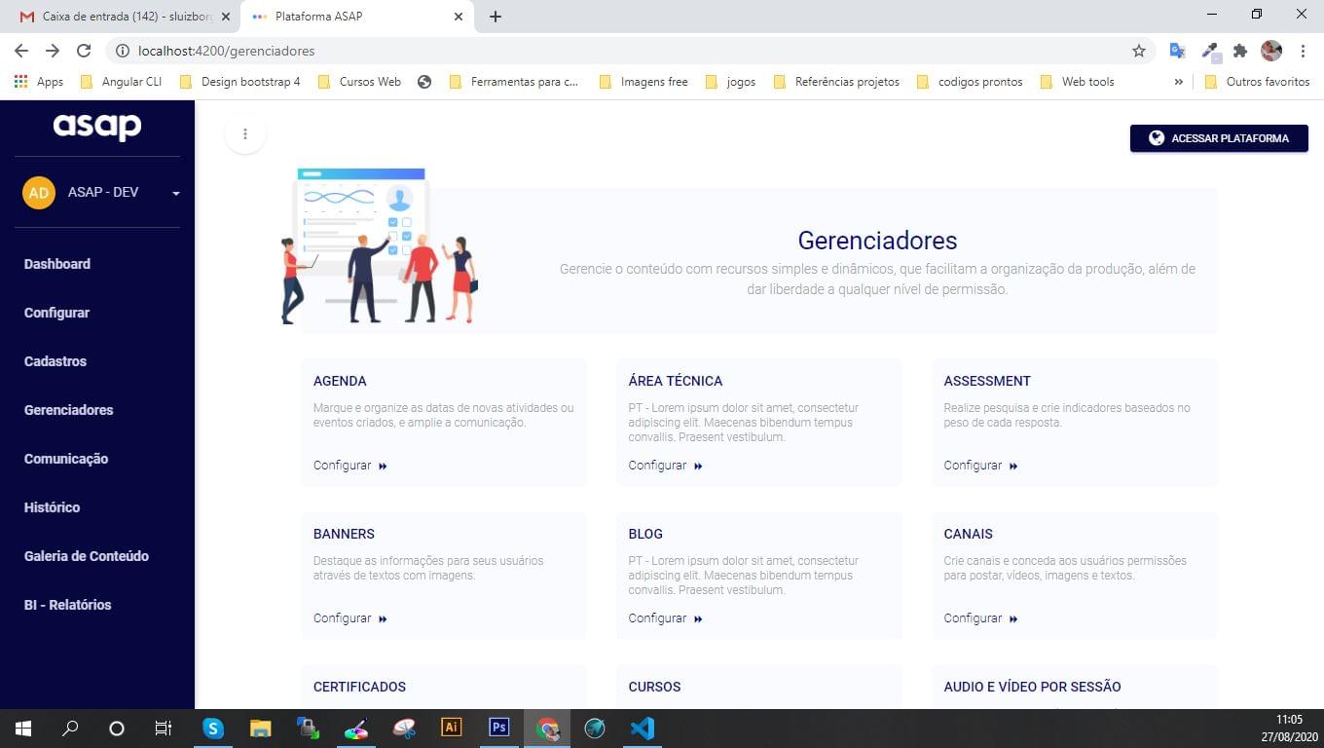Click ACESSAR PLATAFORMA button

[1219, 138]
